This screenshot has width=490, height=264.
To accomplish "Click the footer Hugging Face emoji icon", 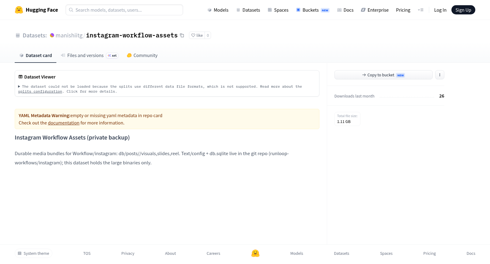I will click(255, 253).
